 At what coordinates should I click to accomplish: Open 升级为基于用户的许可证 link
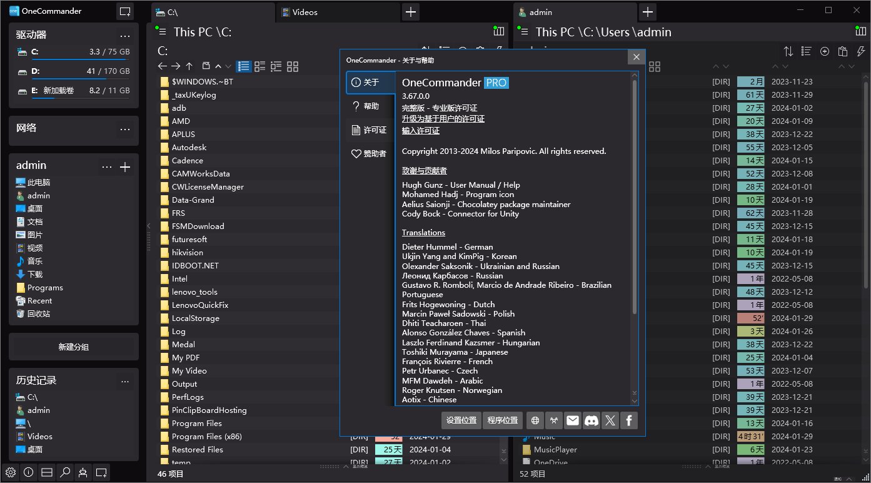click(x=443, y=119)
